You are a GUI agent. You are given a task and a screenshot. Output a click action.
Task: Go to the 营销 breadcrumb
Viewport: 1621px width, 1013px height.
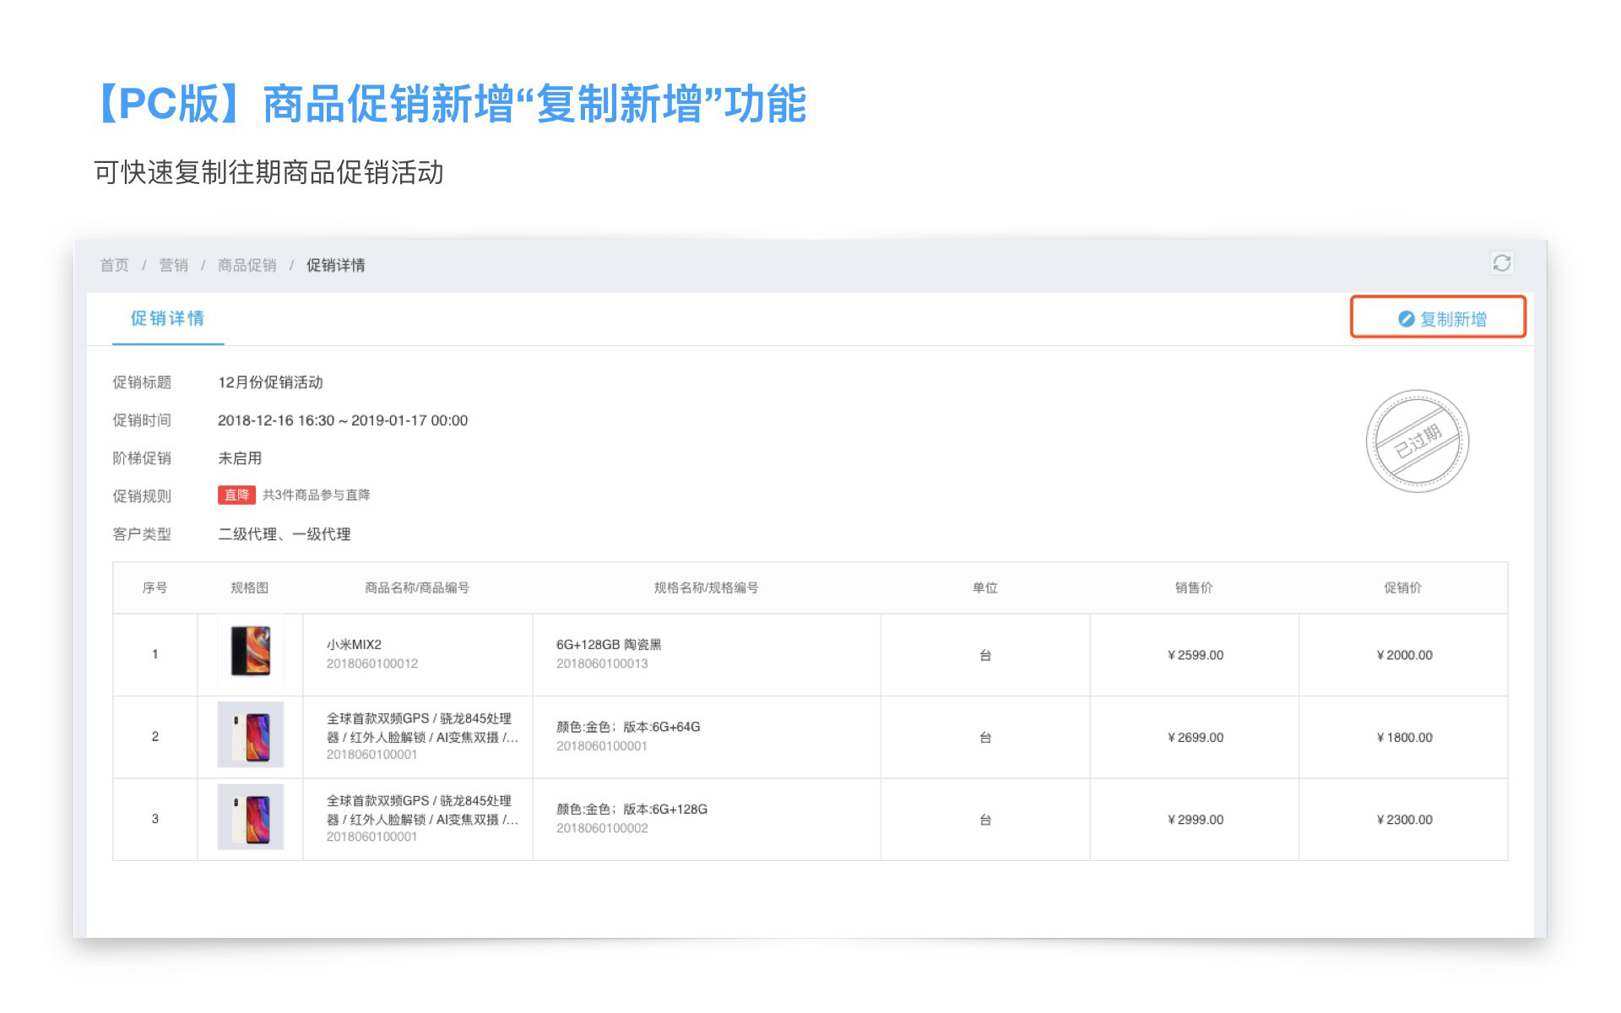click(x=174, y=265)
